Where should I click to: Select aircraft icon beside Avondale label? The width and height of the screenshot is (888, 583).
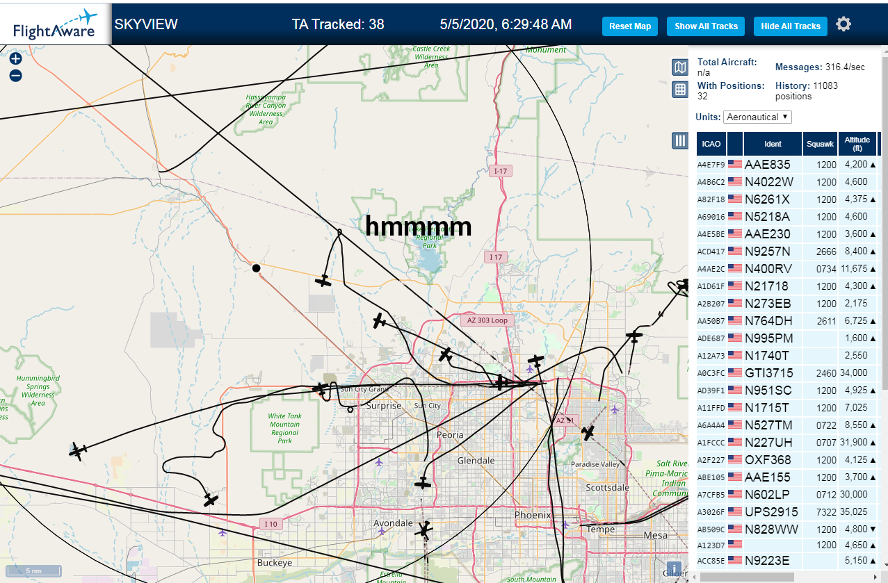coord(423,531)
